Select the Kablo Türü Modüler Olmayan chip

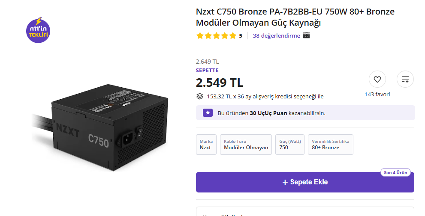[x=246, y=145]
